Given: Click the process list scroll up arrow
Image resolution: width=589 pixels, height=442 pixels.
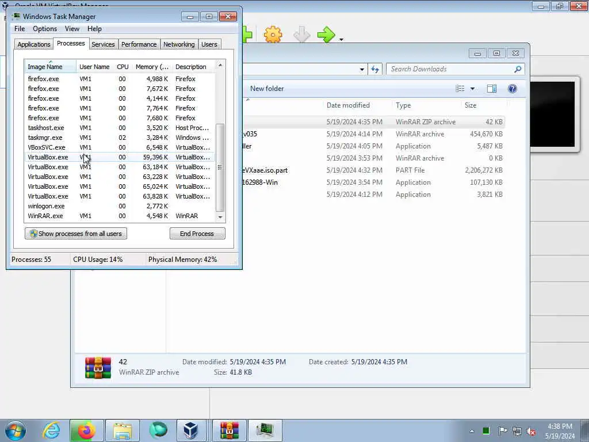Looking at the screenshot, I should pyautogui.click(x=220, y=65).
